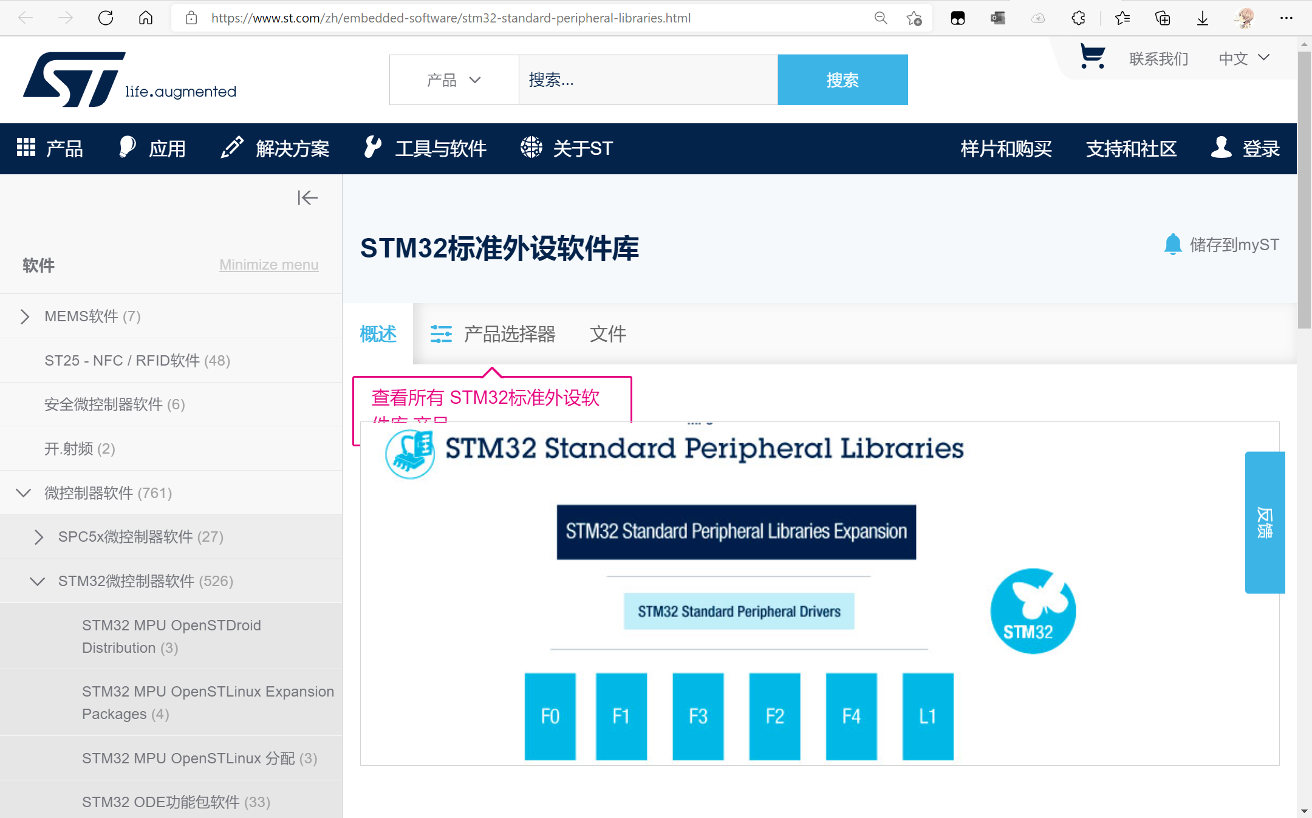
Task: Click the Minimize menu link
Action: (x=268, y=264)
